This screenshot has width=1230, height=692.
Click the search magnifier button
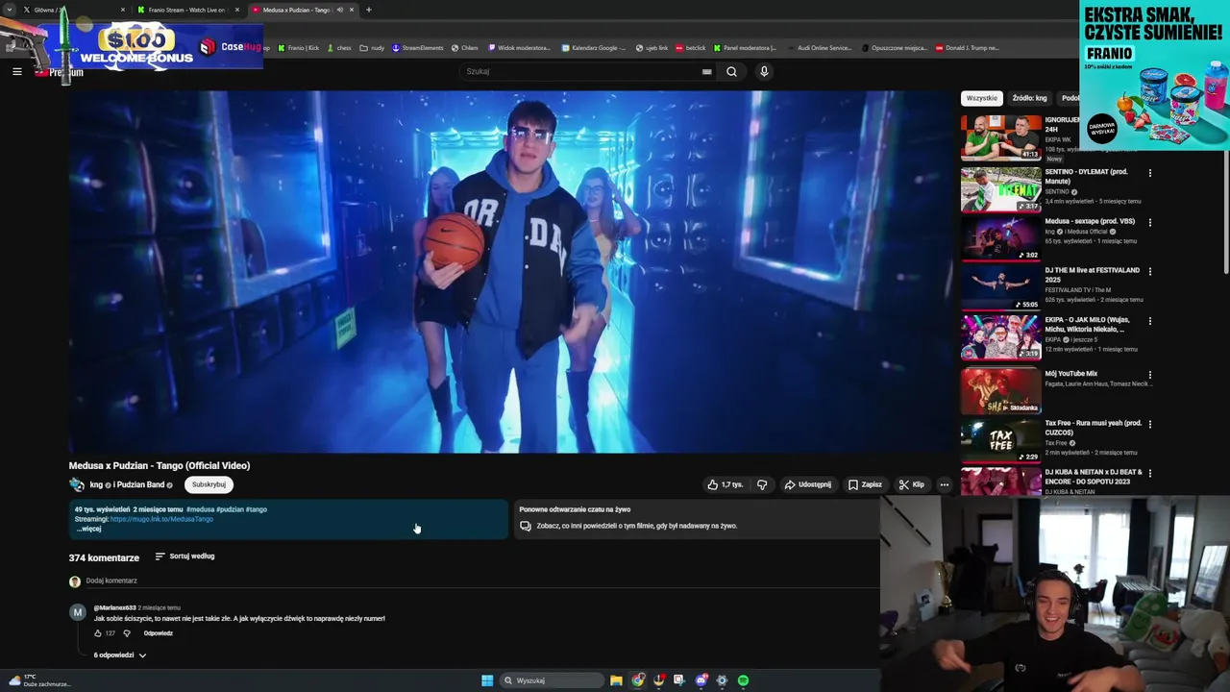coord(731,71)
